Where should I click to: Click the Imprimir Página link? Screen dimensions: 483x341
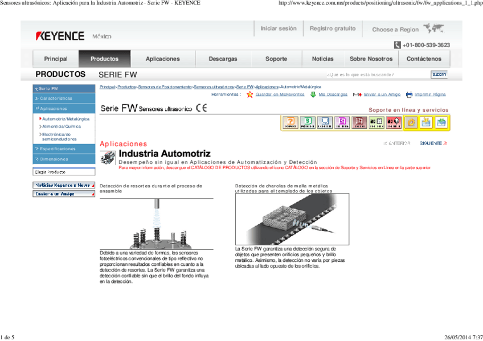[430, 95]
